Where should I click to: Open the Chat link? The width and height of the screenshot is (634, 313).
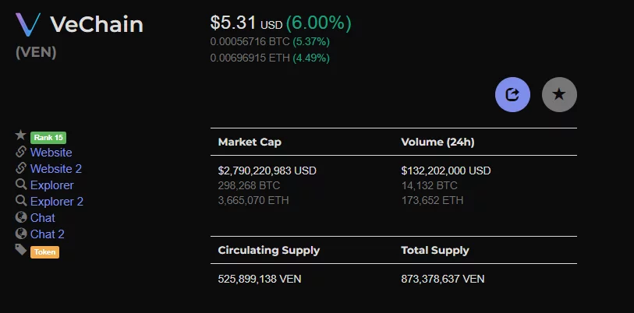pyautogui.click(x=42, y=218)
